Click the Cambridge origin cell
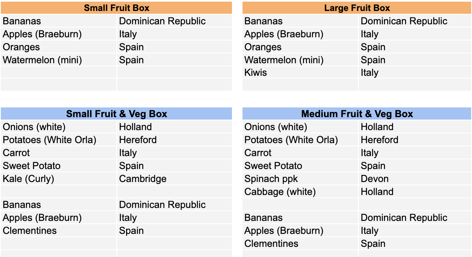 coord(175,179)
